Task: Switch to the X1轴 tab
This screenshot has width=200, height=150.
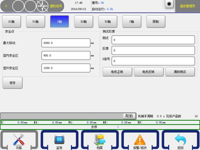Action: click(12, 22)
